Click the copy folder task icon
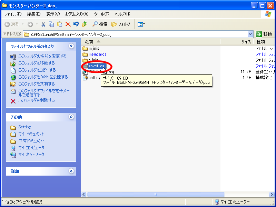 (x=13, y=70)
